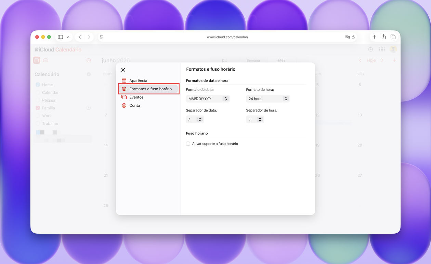Click the translate icon in address bar

(348, 37)
